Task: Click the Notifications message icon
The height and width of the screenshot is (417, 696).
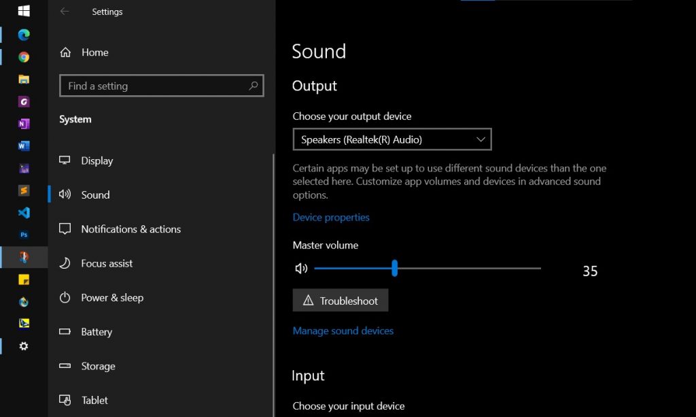Action: click(x=65, y=229)
